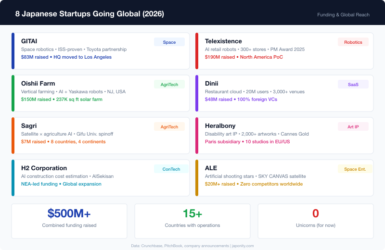Click the "Funding & Global Reach" header label
The width and height of the screenshot is (385, 250).
[343, 15]
